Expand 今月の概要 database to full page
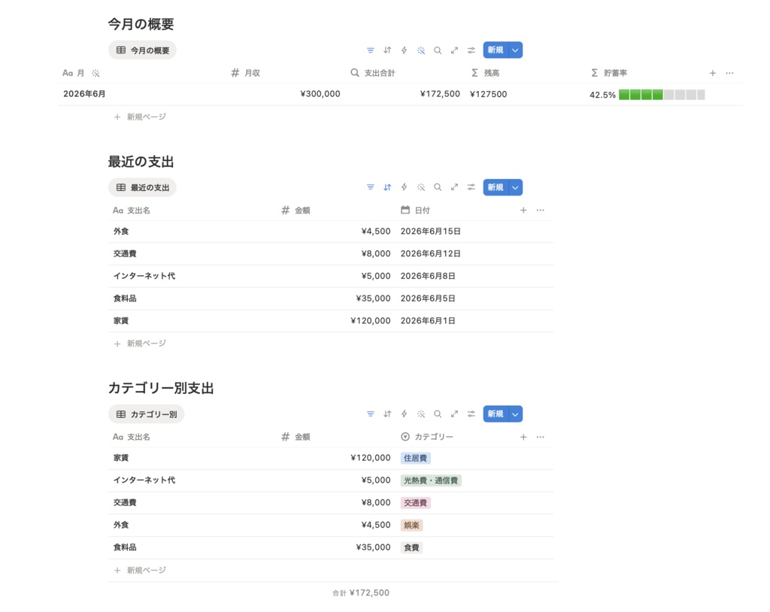Viewport: 770px width, 612px height. click(454, 50)
